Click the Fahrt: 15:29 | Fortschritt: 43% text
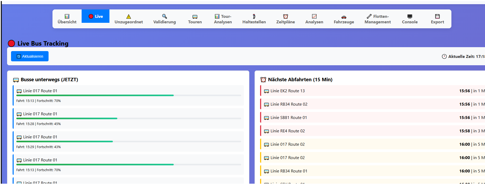485x185 pixels. coord(39,147)
